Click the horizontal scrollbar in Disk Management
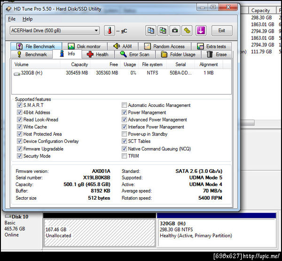The width and height of the screenshot is (282, 261). tap(247, 123)
